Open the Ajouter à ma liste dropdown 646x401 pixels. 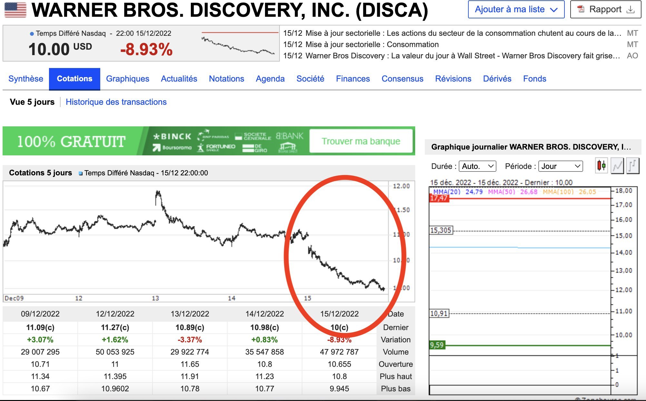click(x=516, y=9)
